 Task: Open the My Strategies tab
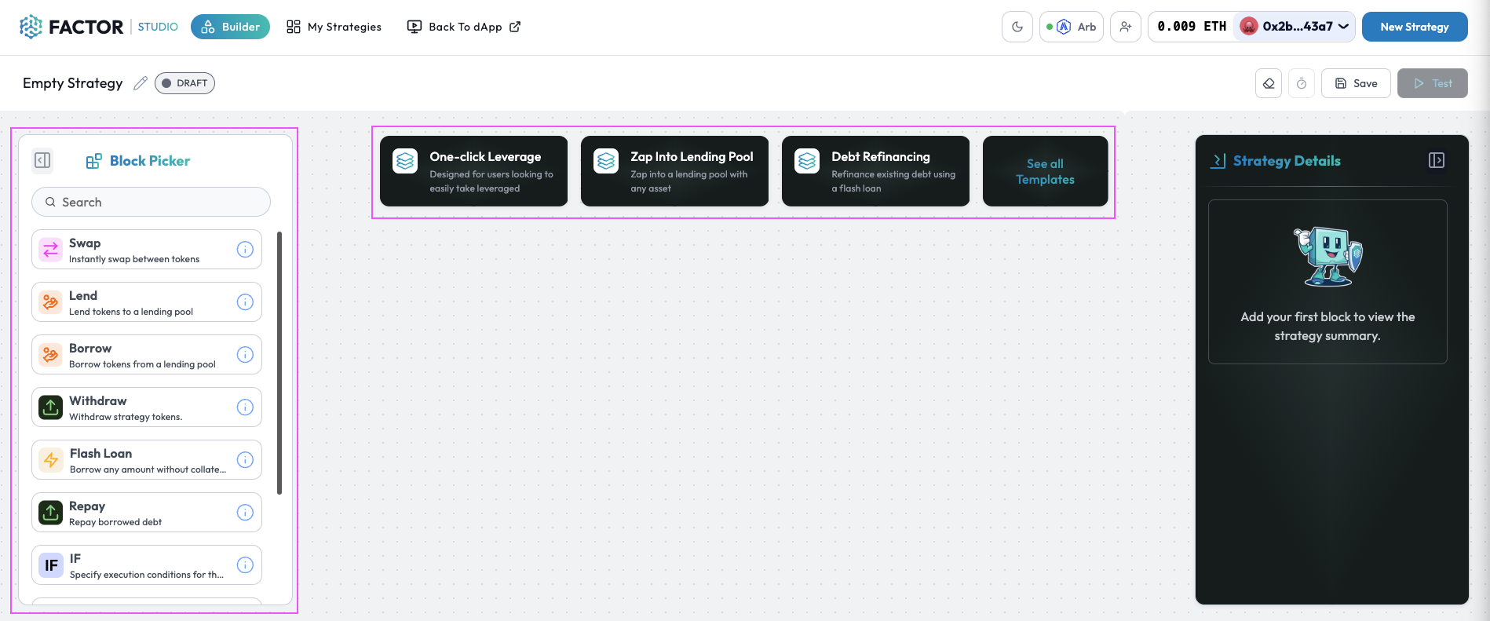(334, 27)
